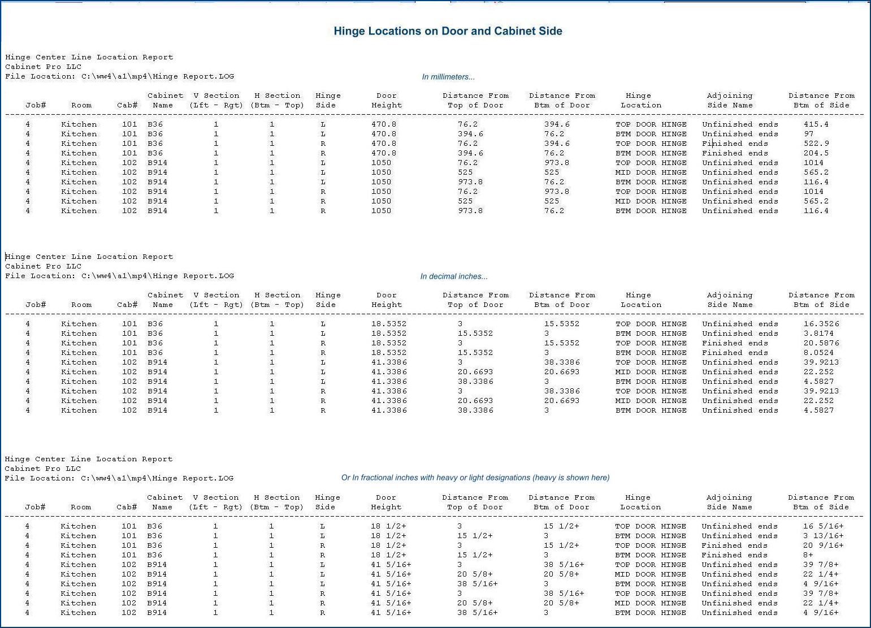Select the value 97 under Distance From Btm of Side
Screen dimensions: 871x628
[808, 134]
